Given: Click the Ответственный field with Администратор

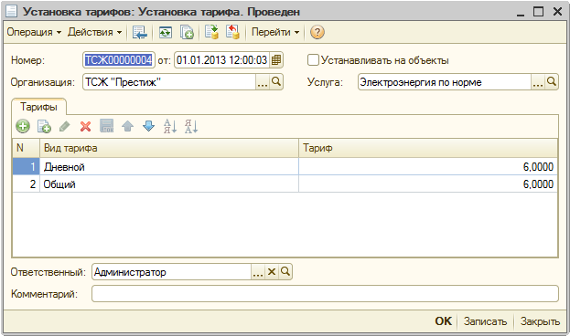Looking at the screenshot, I should tap(171, 272).
